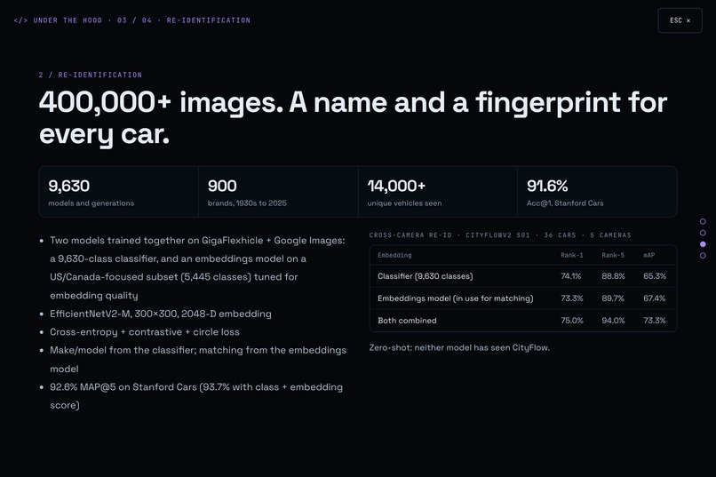Click the 88.8% Rank-5 cell
Image resolution: width=716 pixels, height=477 pixels.
[613, 276]
